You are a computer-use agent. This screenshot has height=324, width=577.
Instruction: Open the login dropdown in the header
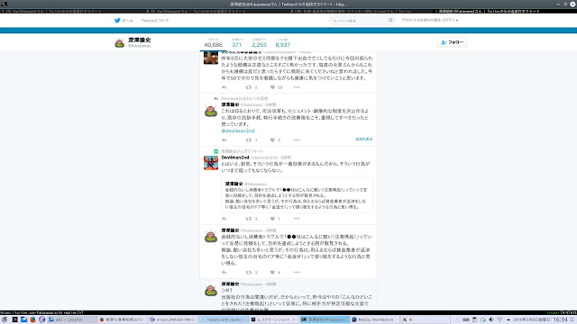430,20
